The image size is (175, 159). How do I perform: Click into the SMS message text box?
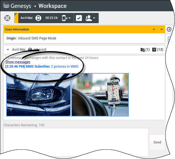tap(76, 142)
